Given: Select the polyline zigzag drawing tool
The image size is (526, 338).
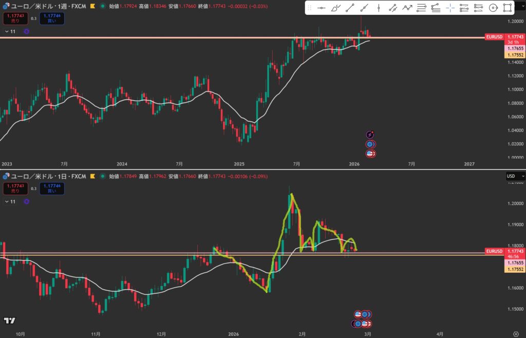Looking at the screenshot, I should 407,8.
